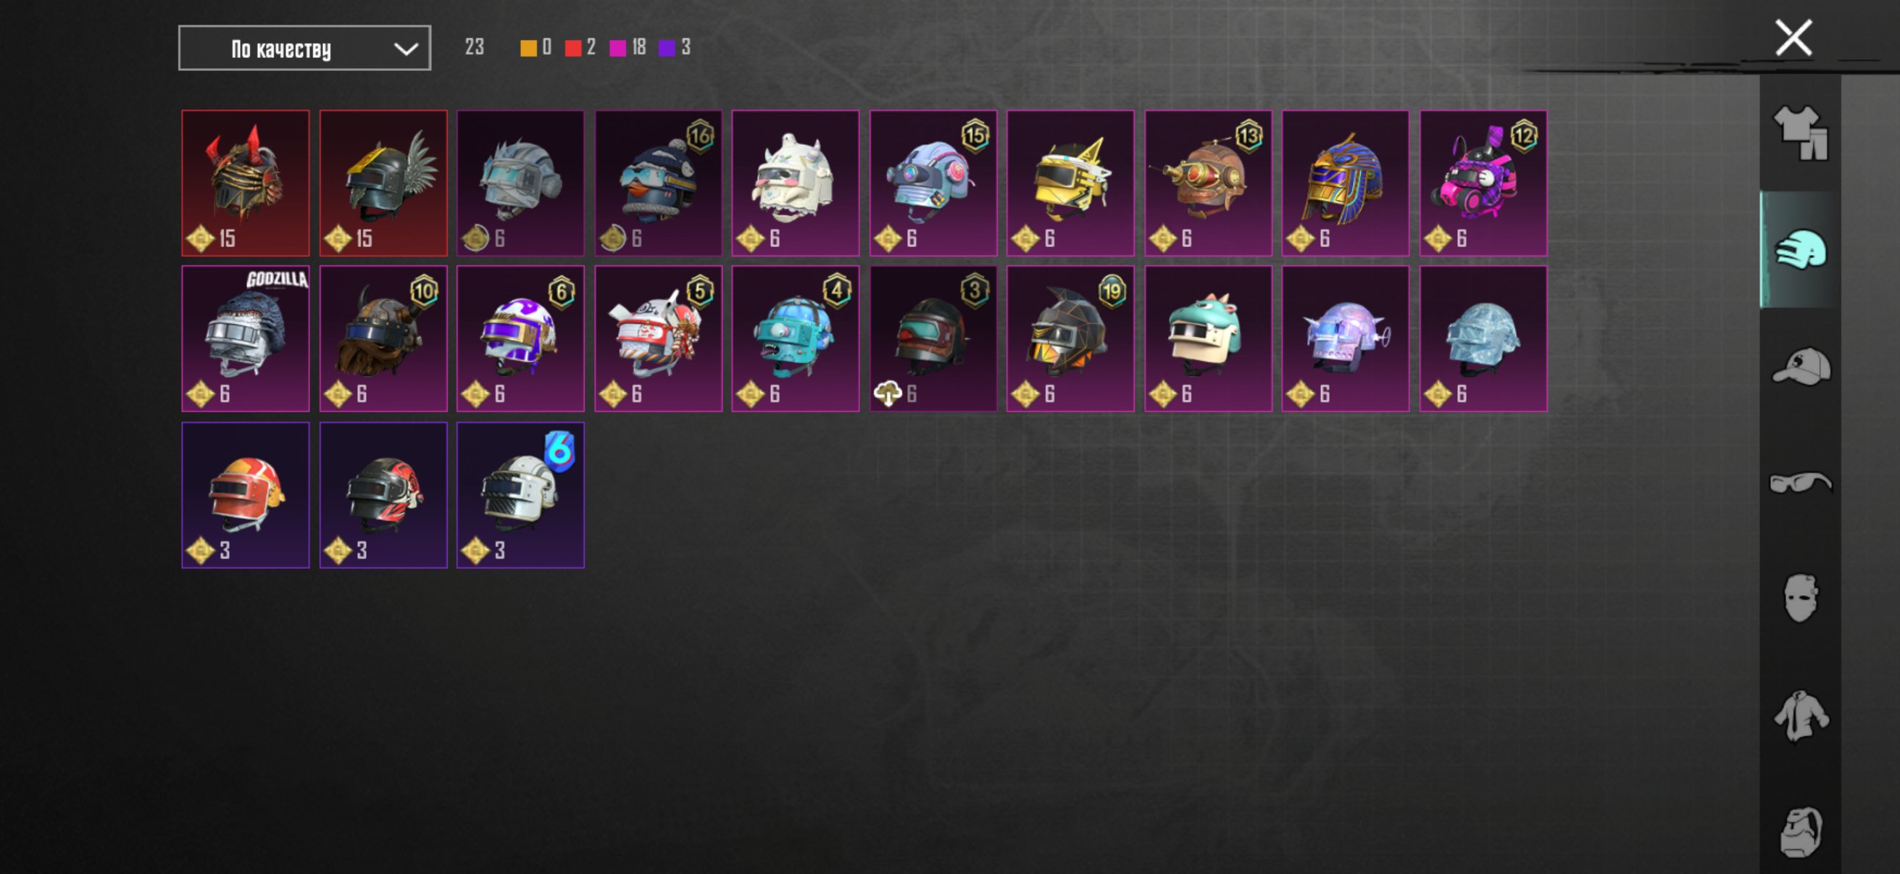
Task: Choose the blue pharaoh helmet
Action: (x=1346, y=183)
